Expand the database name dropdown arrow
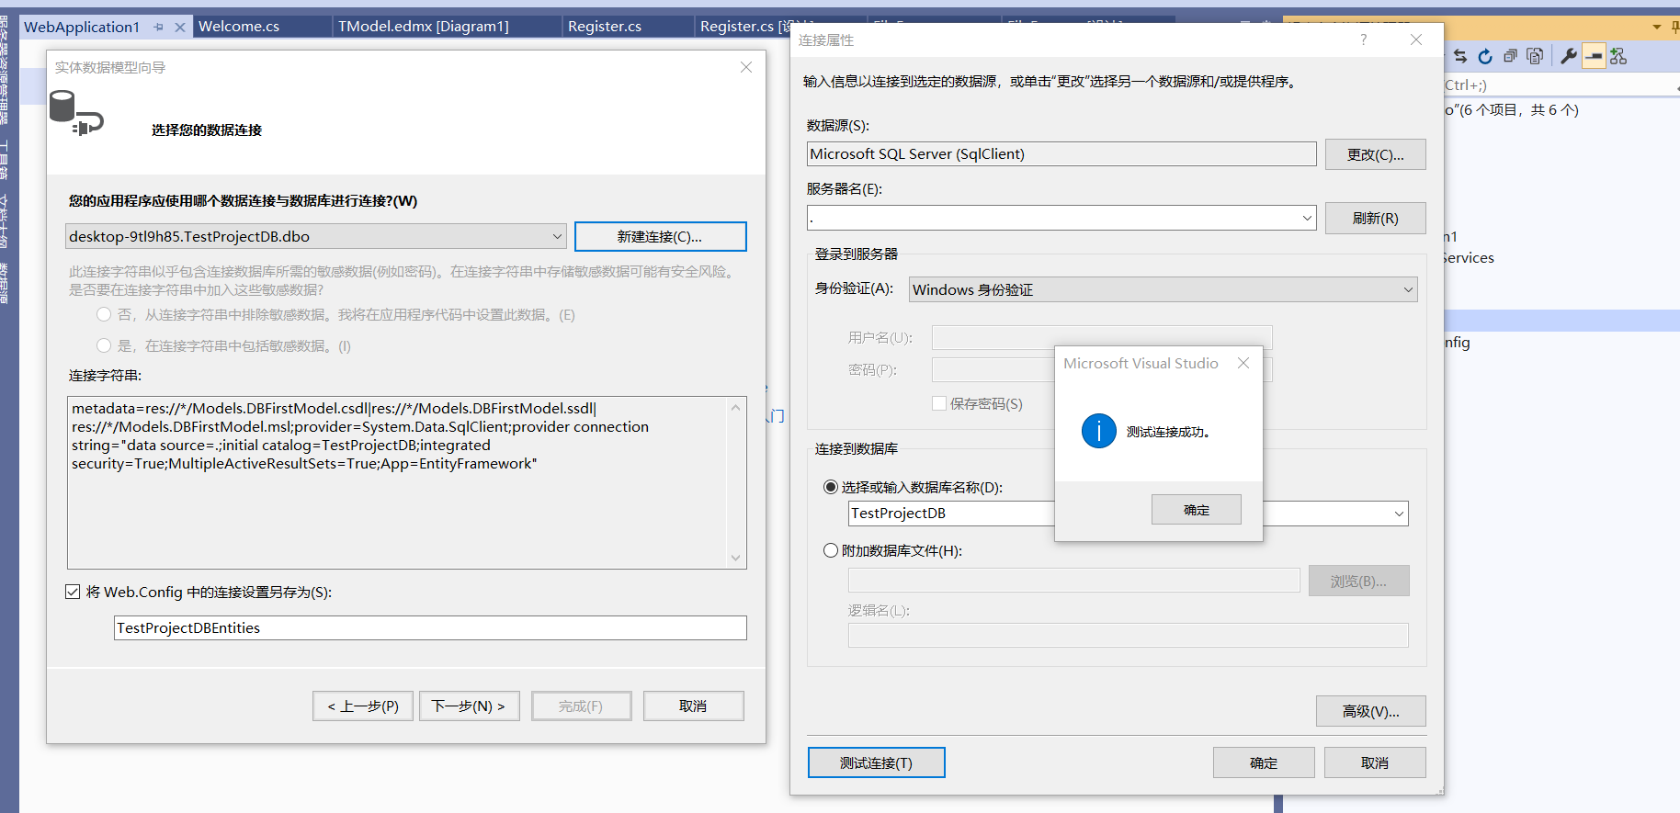This screenshot has width=1680, height=813. click(1399, 514)
